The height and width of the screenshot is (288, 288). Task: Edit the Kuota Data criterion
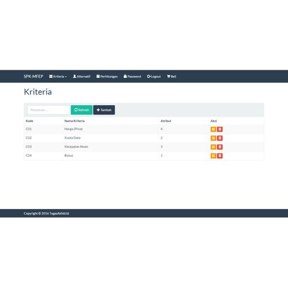coord(213,138)
